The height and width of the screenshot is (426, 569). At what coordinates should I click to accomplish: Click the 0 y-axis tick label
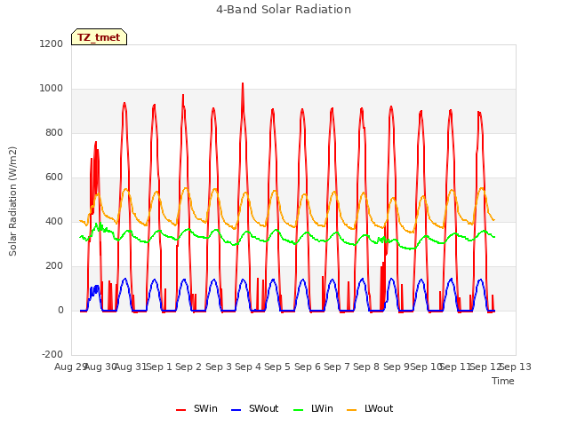point(60,311)
